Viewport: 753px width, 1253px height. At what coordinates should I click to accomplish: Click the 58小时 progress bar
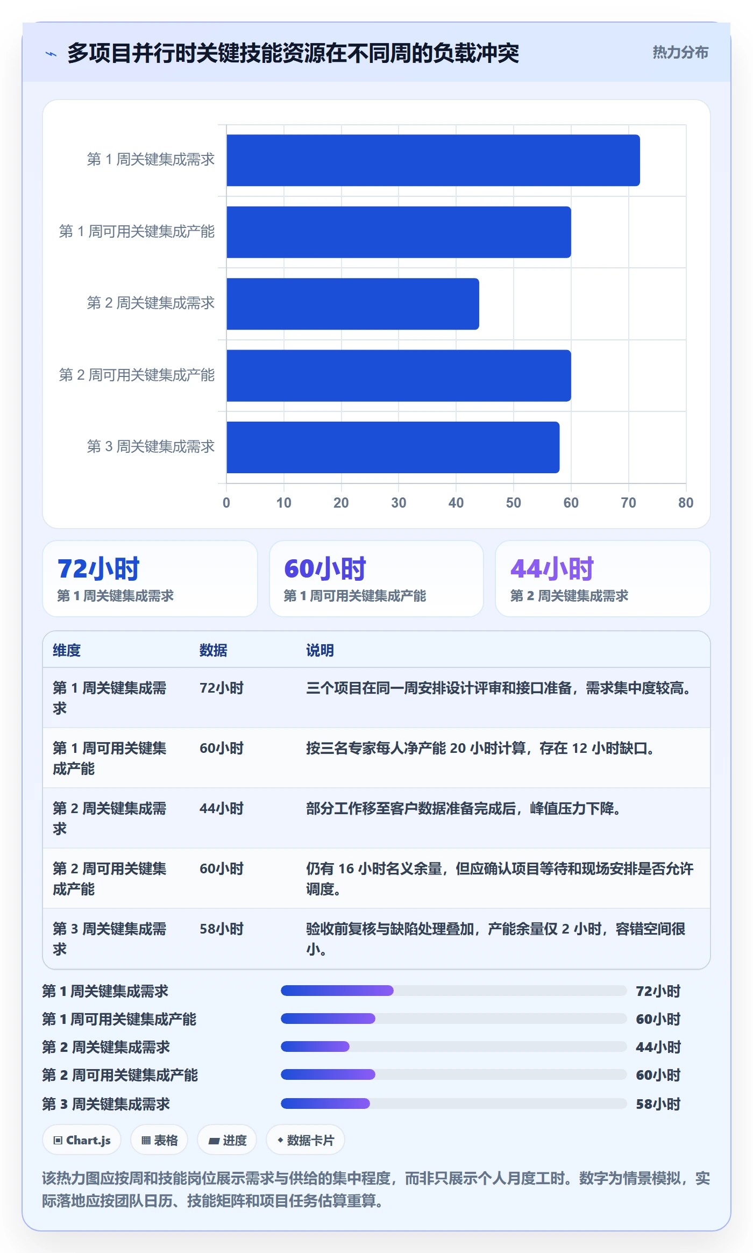453,1104
